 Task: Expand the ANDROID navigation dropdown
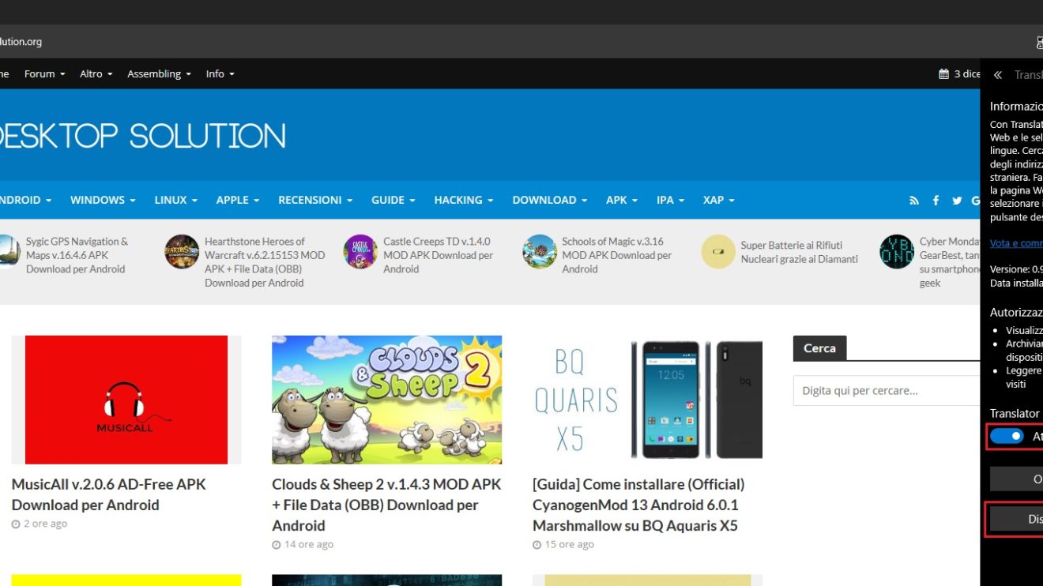(24, 201)
